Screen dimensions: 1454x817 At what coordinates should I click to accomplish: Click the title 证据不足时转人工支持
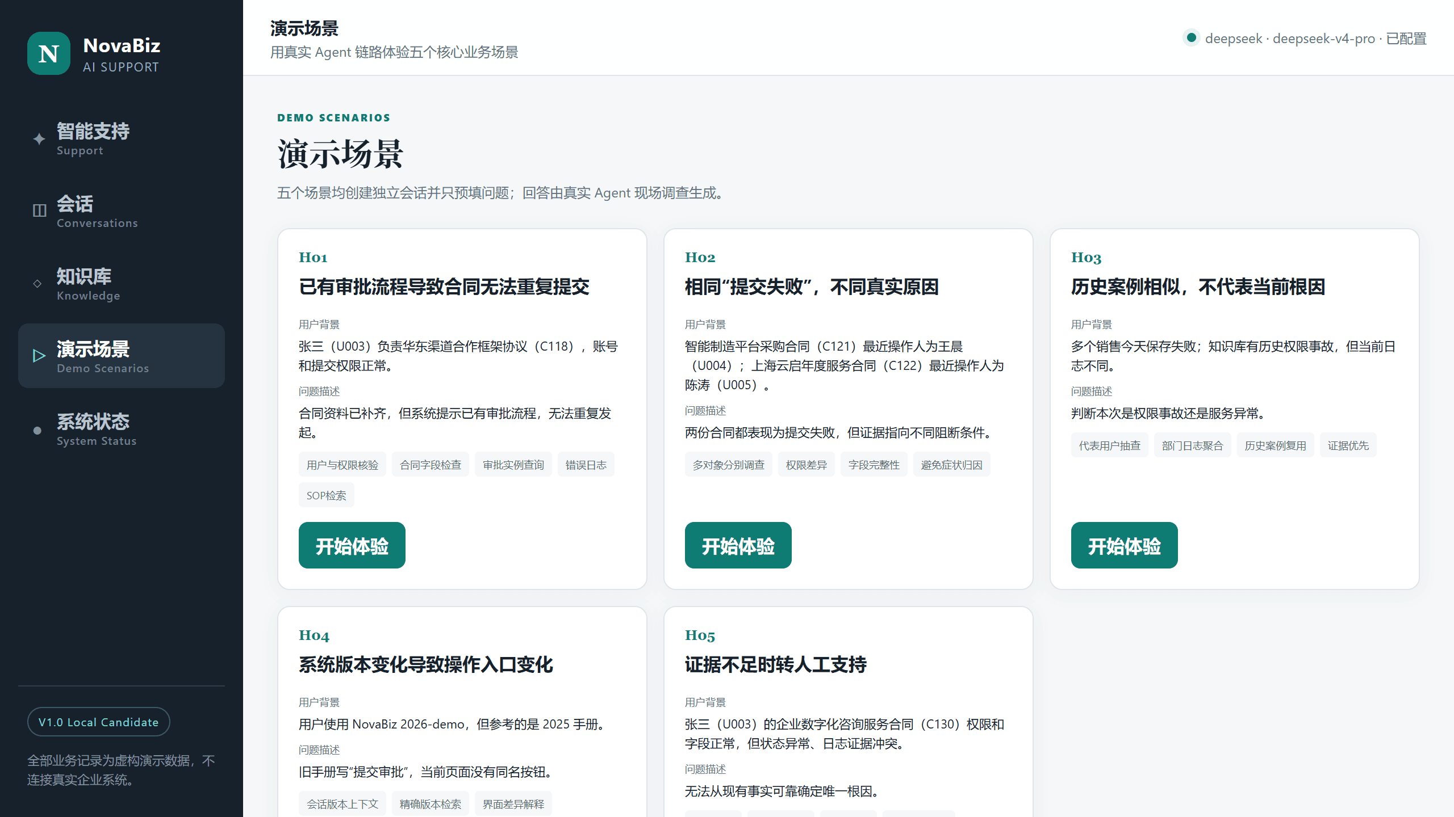click(776, 664)
